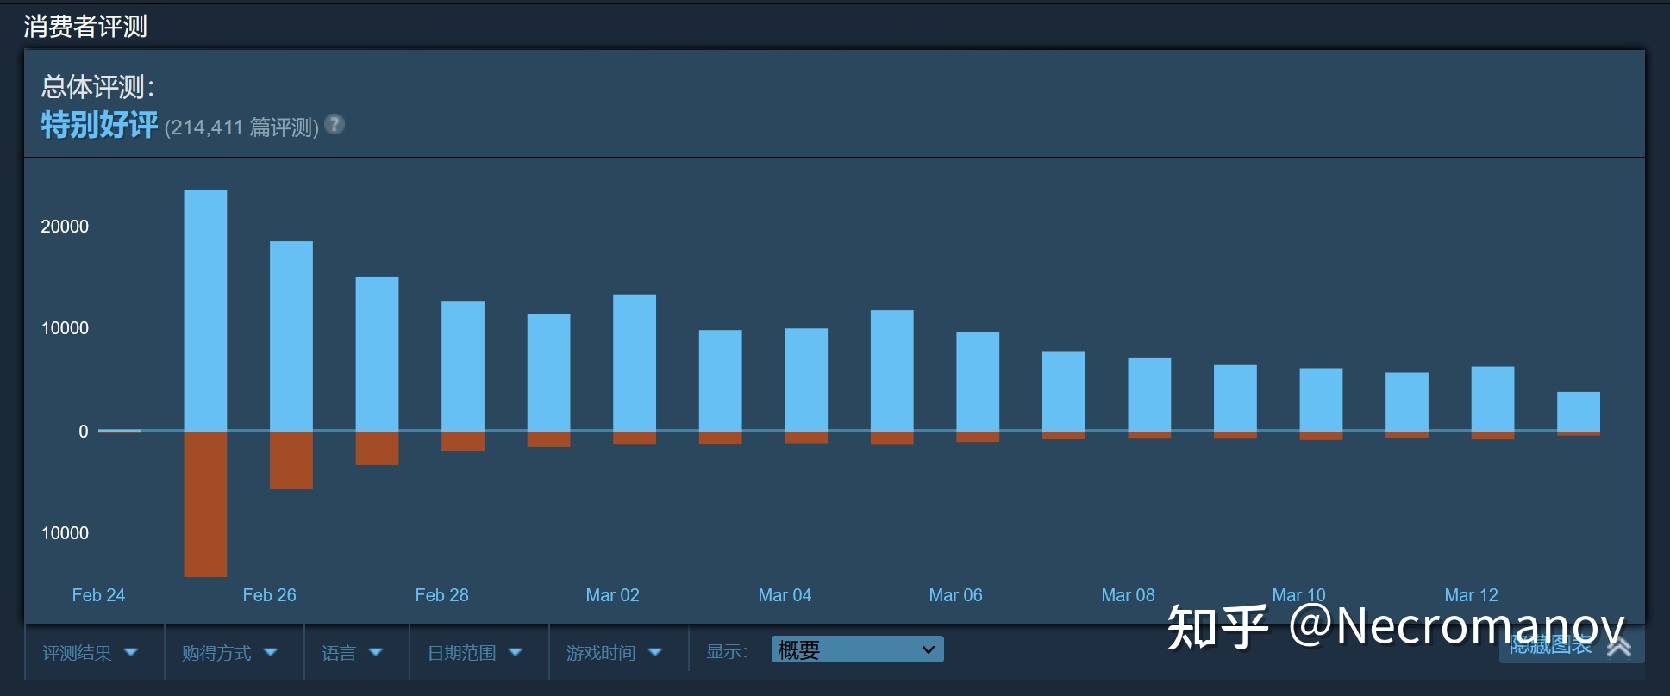Click the blue bar above Mar 06

978,382
